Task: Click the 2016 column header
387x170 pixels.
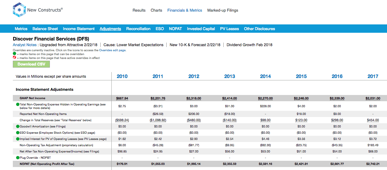Action: pos(337,77)
